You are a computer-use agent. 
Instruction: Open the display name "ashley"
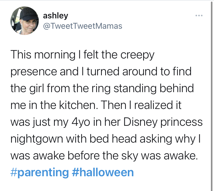click(56, 16)
